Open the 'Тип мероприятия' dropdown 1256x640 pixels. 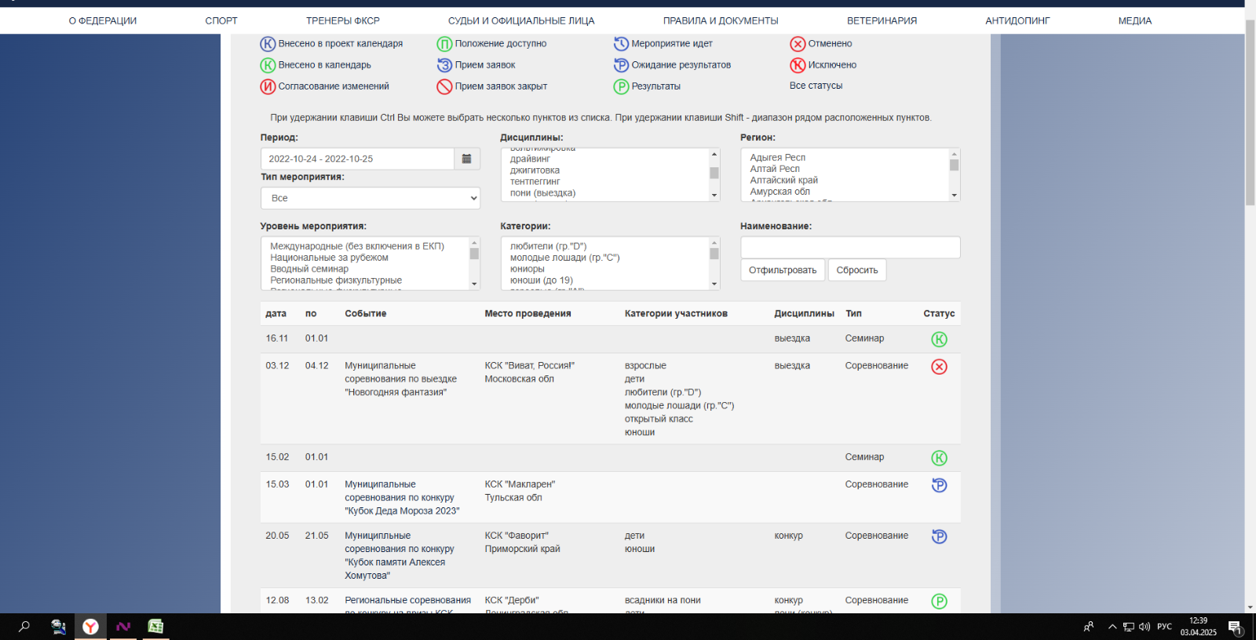point(370,198)
